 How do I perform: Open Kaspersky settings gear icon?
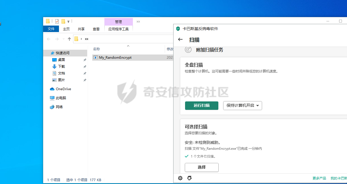pos(180,178)
